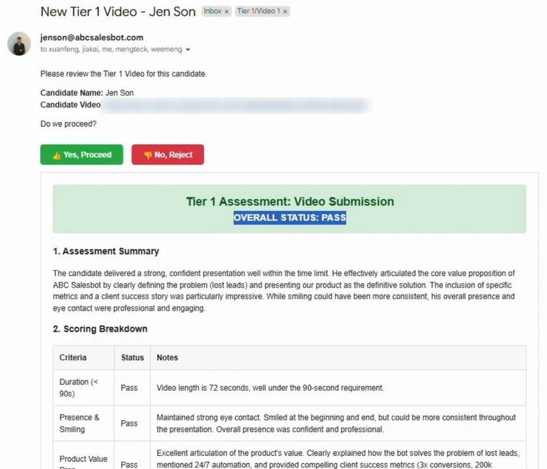This screenshot has width=547, height=469.
Task: Click the note about excellent product value articulation
Action: pyautogui.click(x=338, y=459)
